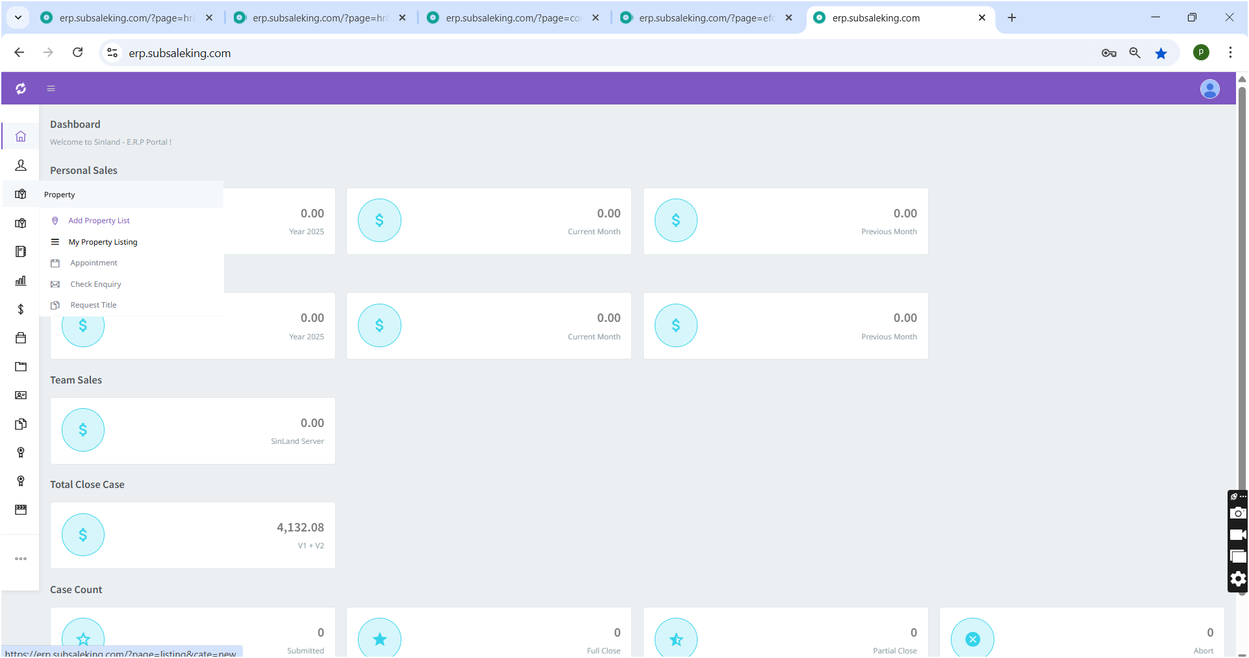This screenshot has height=658, width=1249.
Task: Click the Home dashboard icon in sidebar
Action: click(x=21, y=136)
